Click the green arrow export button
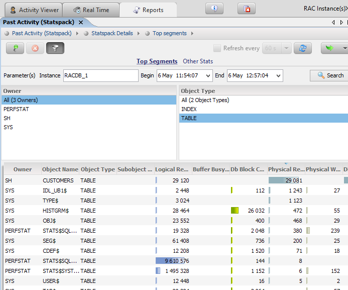This screenshot has height=290, width=348. [x=330, y=48]
